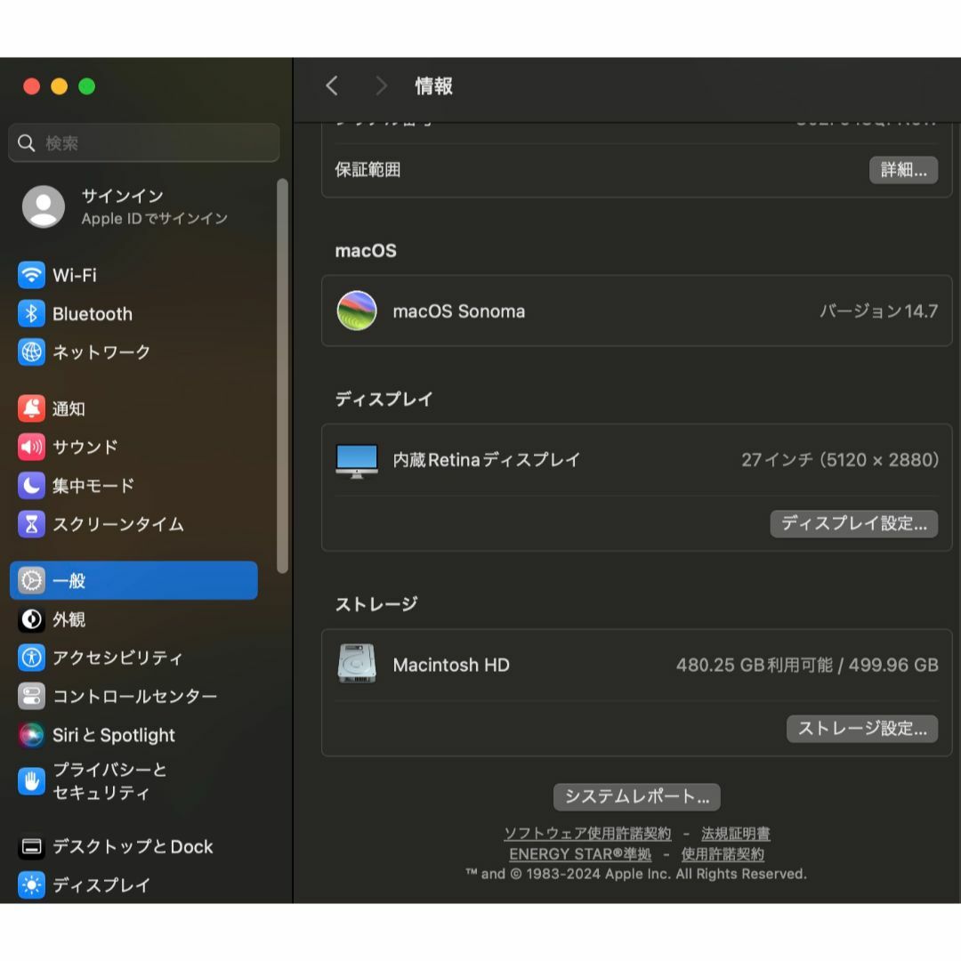Click the 検索 search field
The height and width of the screenshot is (961, 961).
144,142
